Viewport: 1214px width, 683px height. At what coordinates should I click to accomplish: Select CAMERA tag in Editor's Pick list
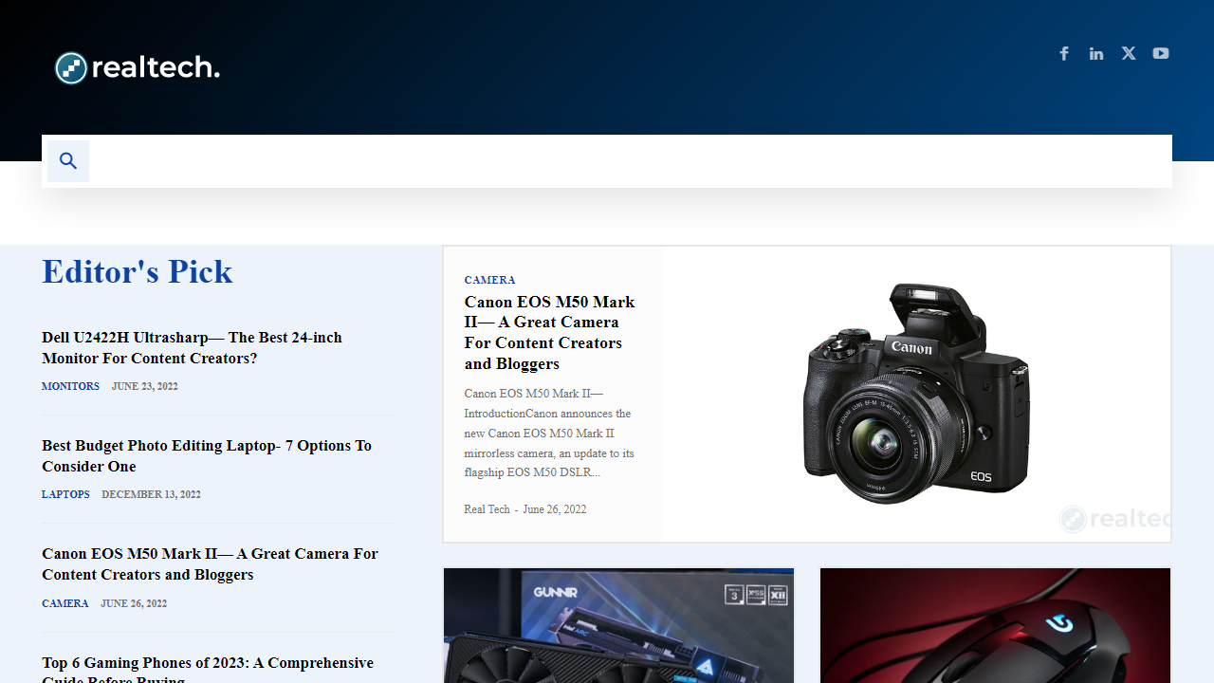[64, 603]
